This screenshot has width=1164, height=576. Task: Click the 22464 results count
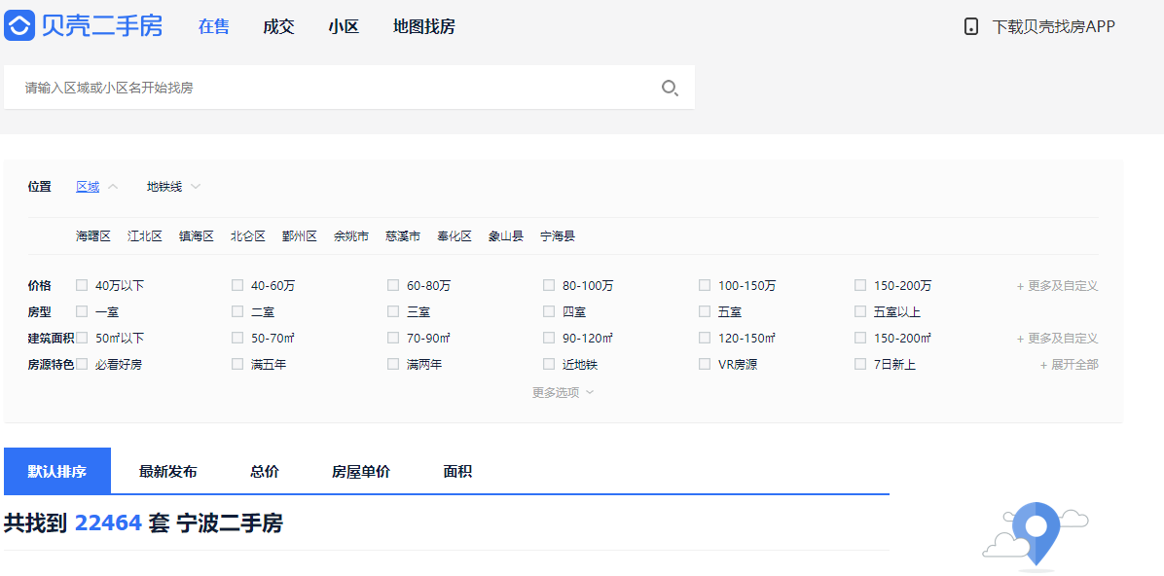point(108,523)
